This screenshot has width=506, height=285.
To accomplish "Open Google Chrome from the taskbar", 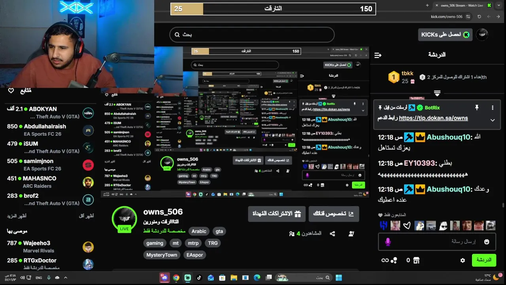I will tap(176, 277).
